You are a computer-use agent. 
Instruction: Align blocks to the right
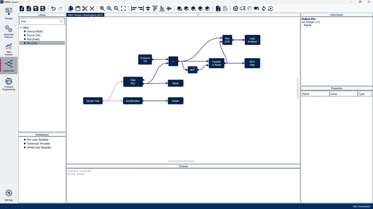pyautogui.click(x=141, y=9)
